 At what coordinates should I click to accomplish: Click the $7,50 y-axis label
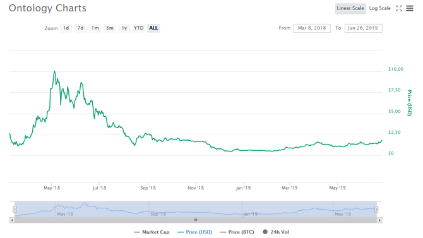point(395,90)
